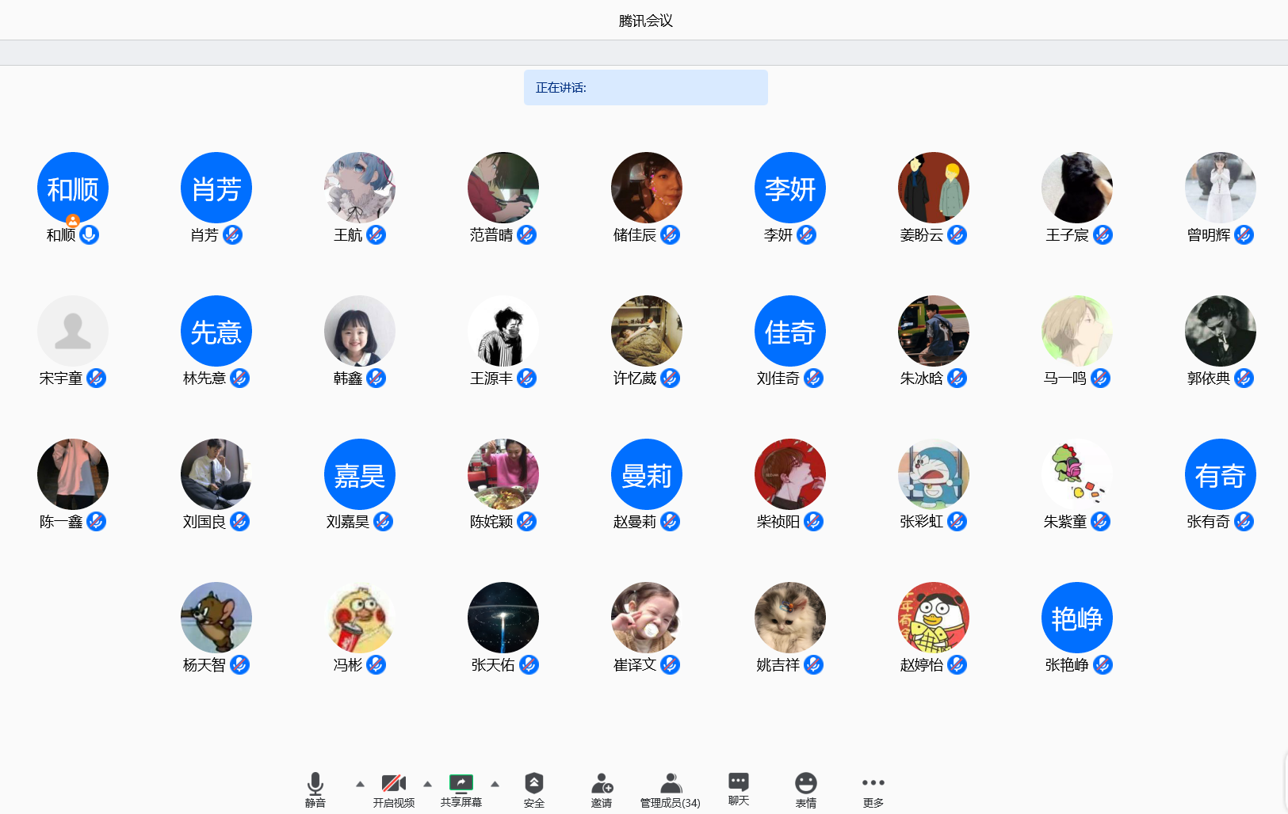
Task: Click the 正在讲话 speaker status bar
Action: click(x=645, y=87)
